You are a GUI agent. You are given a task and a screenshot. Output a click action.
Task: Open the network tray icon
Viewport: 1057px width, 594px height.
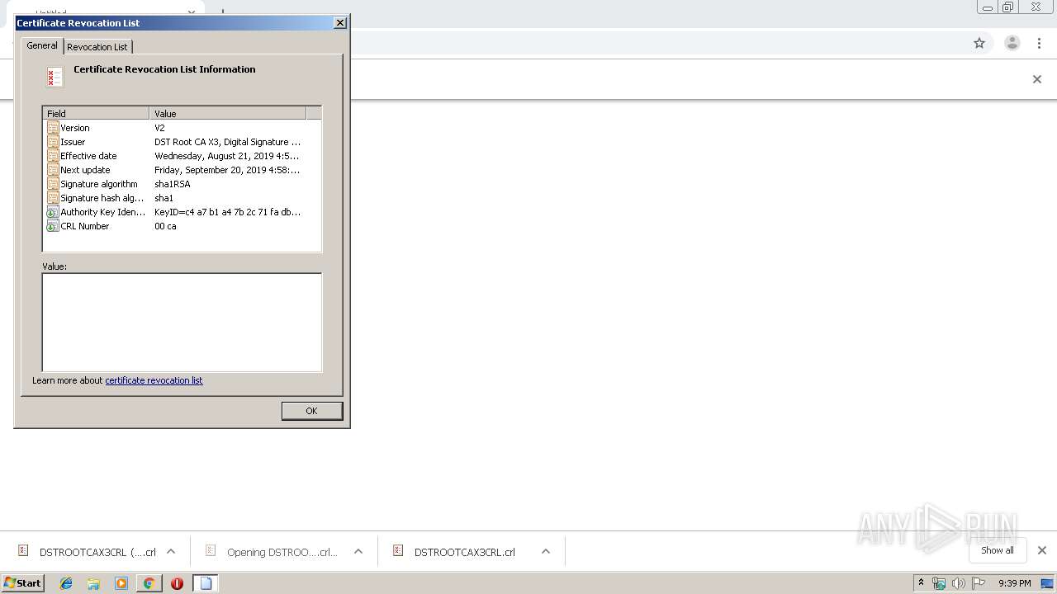click(x=939, y=583)
